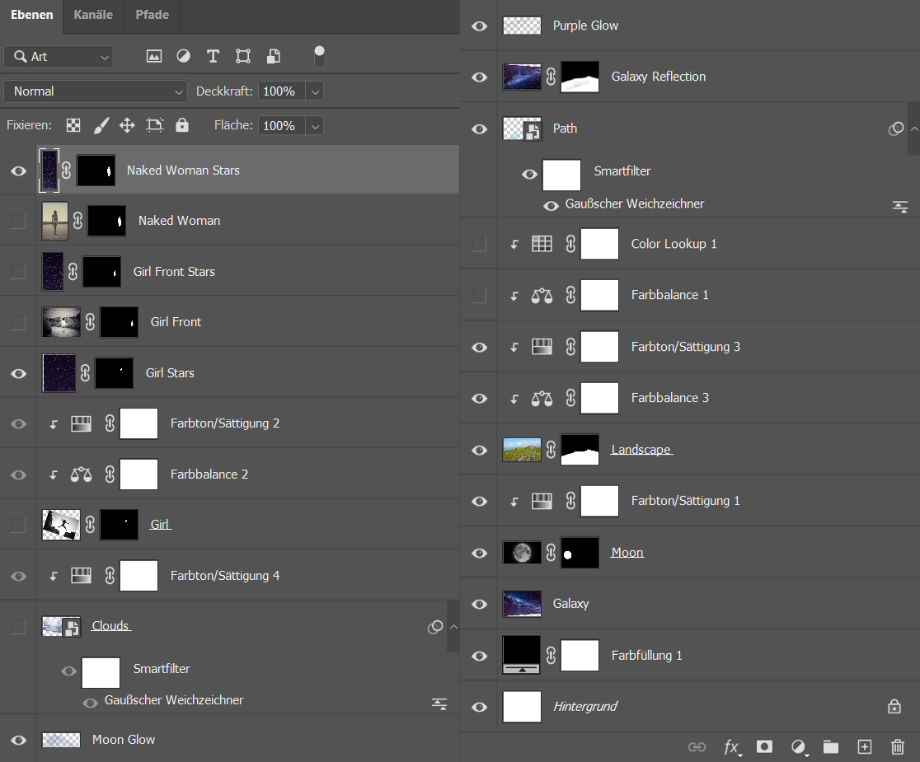Hide the Naked Woman Stars layer

pyautogui.click(x=18, y=171)
